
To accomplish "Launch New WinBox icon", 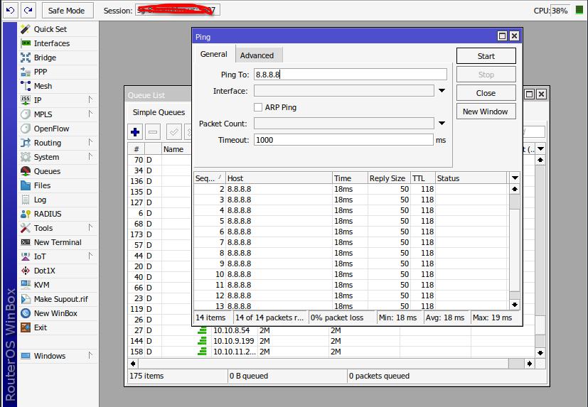I will pos(26,313).
